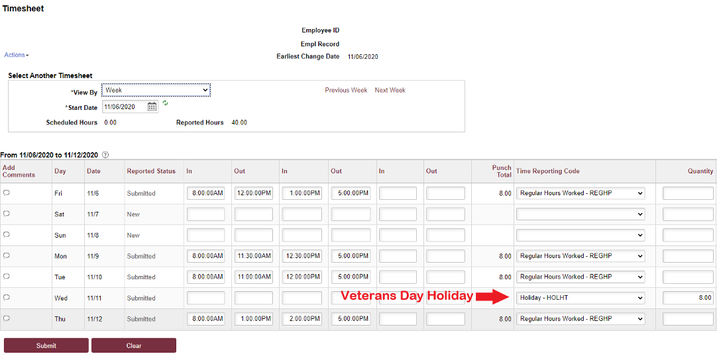Go to Next Week timesheet
Image resolution: width=717 pixels, height=360 pixels.
tap(390, 91)
